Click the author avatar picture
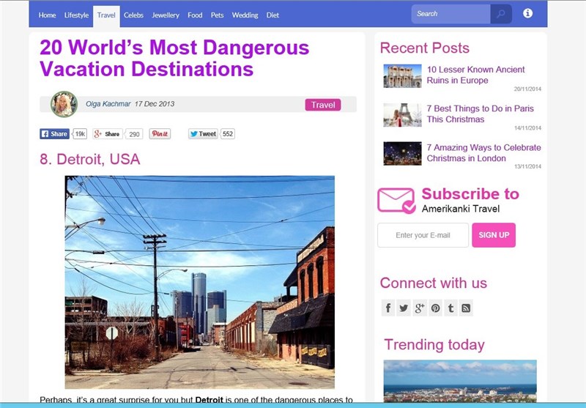 [x=64, y=104]
